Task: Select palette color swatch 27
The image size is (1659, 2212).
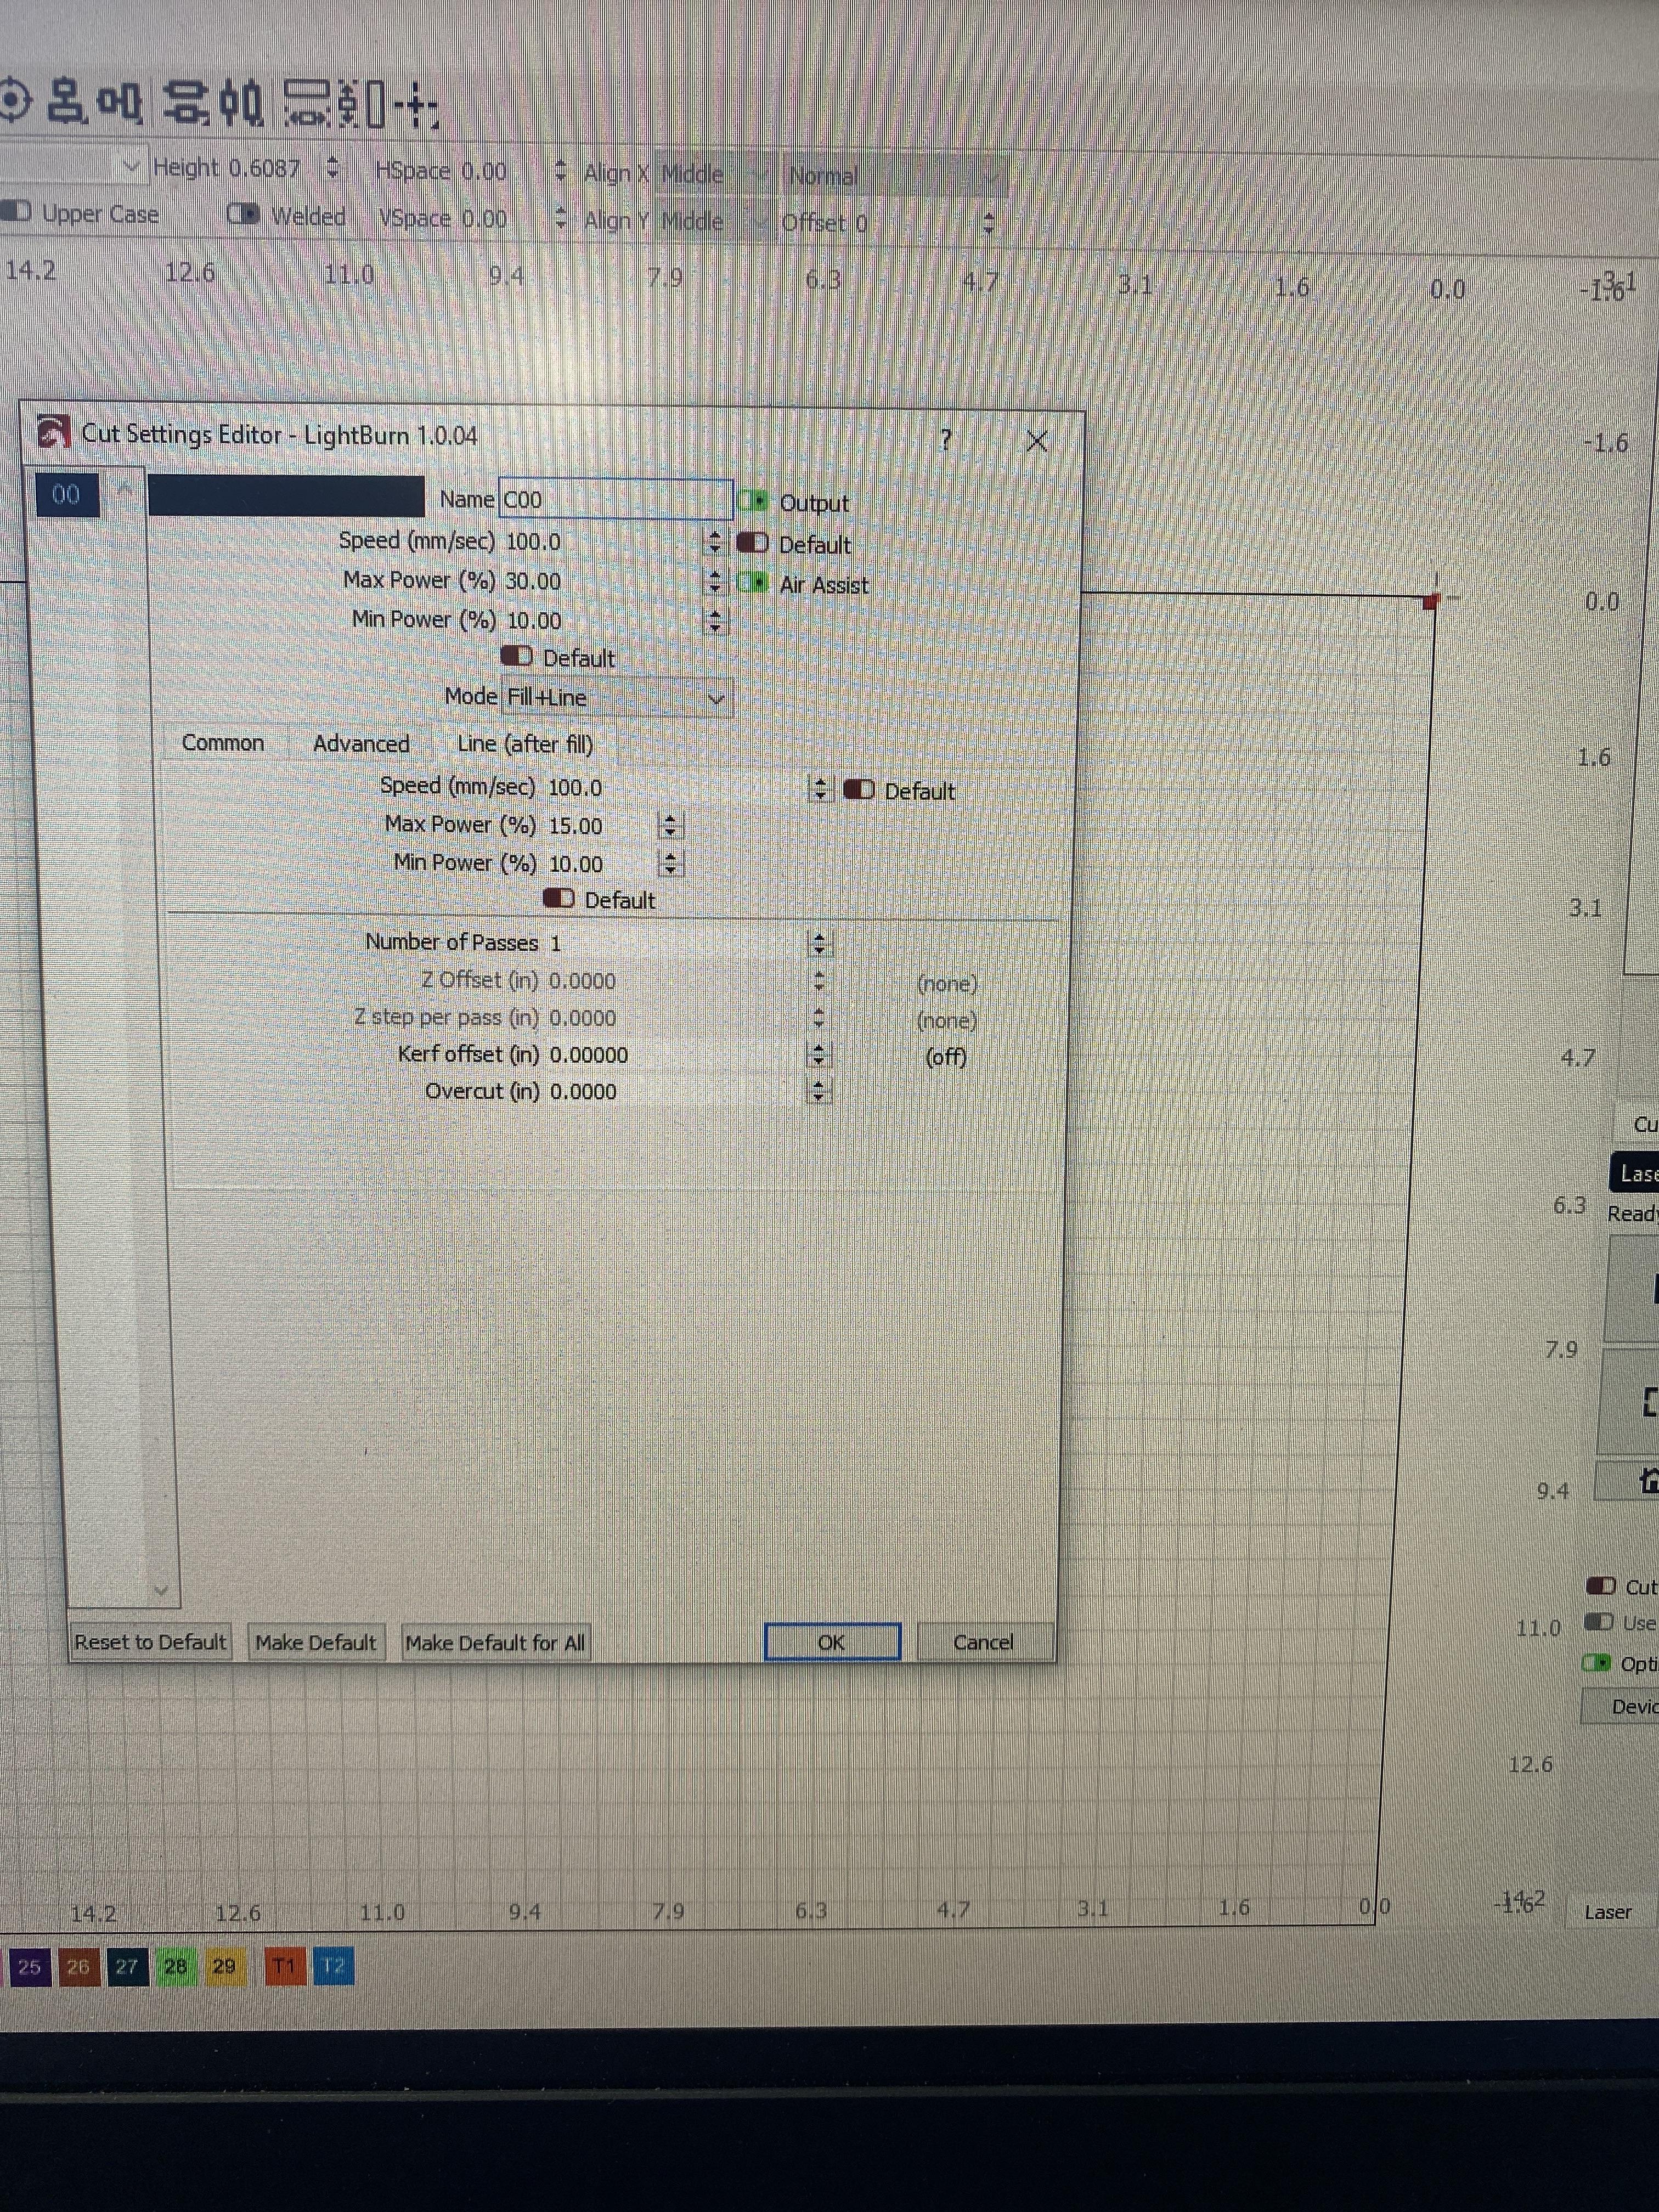Action: (x=127, y=1966)
